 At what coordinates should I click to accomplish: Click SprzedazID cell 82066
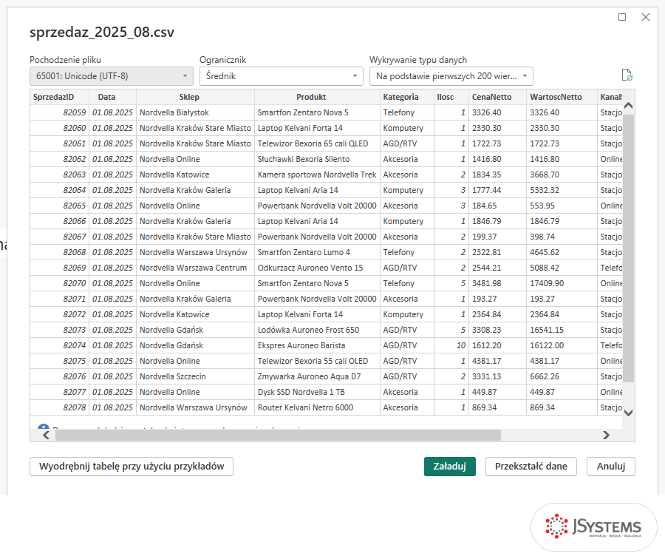59,221
